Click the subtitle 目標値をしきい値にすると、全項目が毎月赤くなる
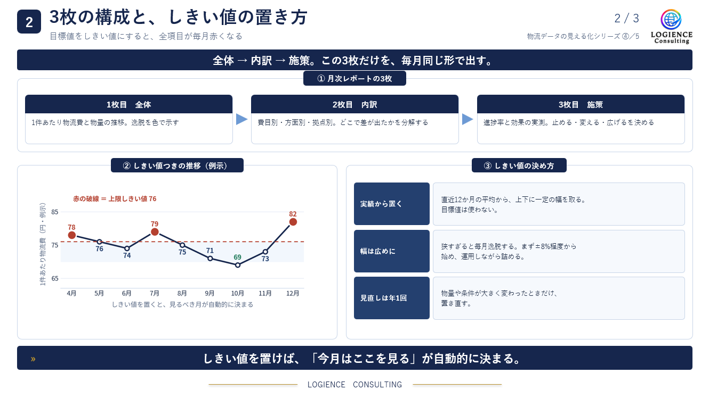 (146, 36)
